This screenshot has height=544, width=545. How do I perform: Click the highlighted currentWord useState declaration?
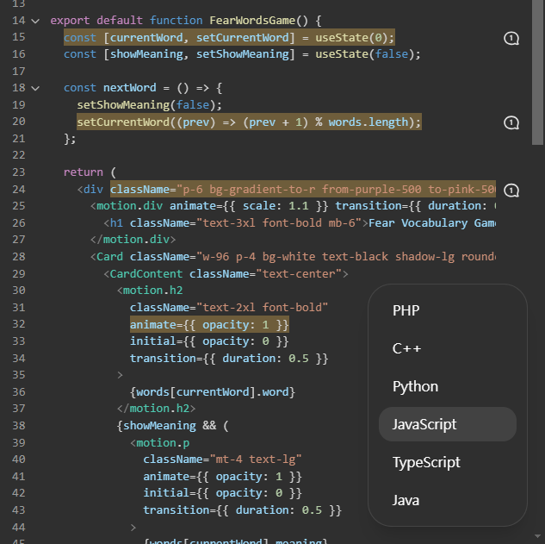[228, 38]
